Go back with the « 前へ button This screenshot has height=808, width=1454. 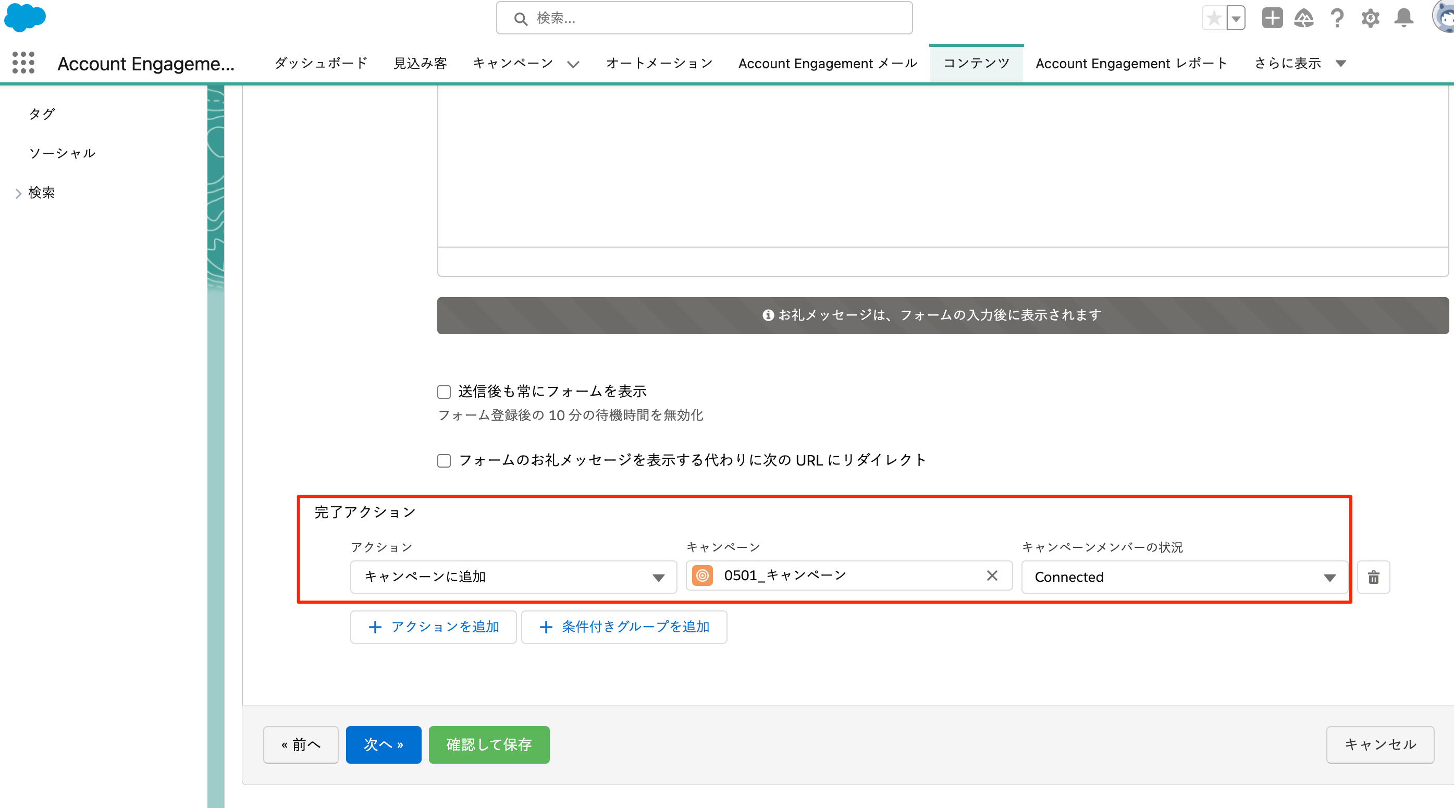[300, 745]
